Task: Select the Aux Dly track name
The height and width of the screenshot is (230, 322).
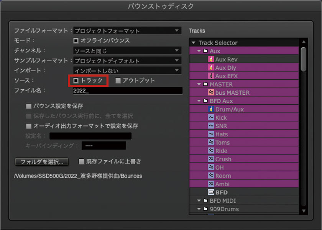Action: click(226, 68)
